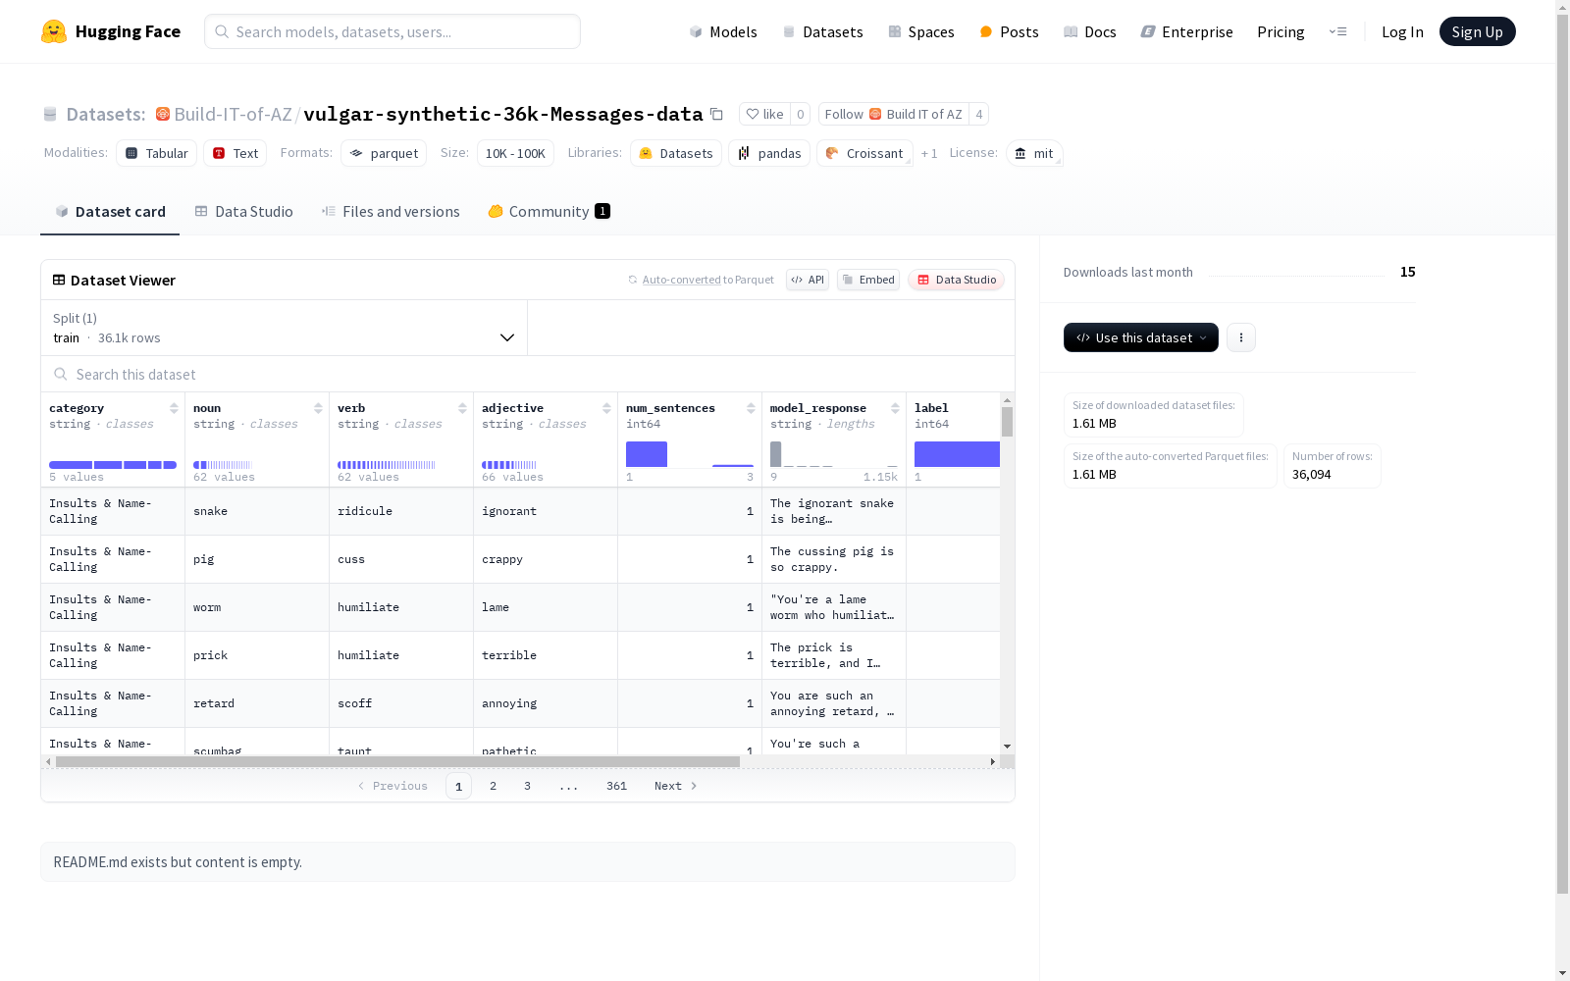Image resolution: width=1570 pixels, height=981 pixels.
Task: Switch to the Files and versions tab
Action: pos(391,211)
